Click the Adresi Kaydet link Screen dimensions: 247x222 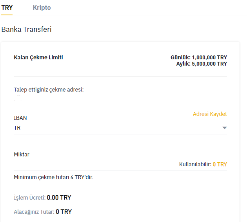pyautogui.click(x=210, y=114)
